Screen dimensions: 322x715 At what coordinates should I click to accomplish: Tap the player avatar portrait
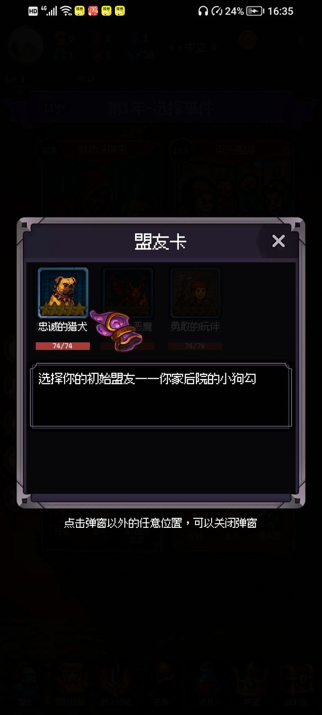point(26,46)
